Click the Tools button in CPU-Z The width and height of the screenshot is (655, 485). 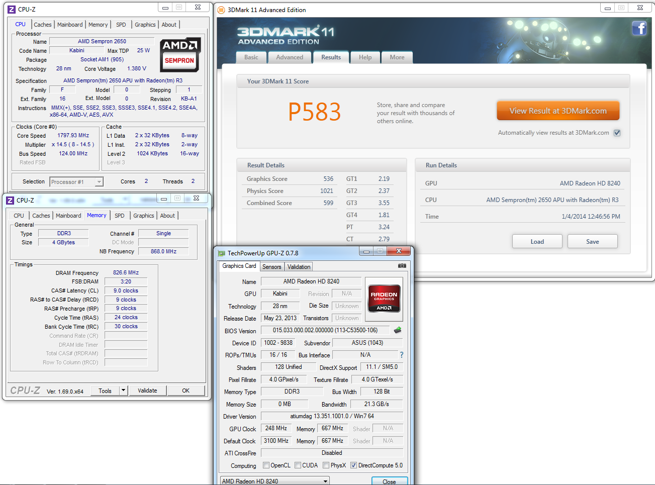[105, 391]
